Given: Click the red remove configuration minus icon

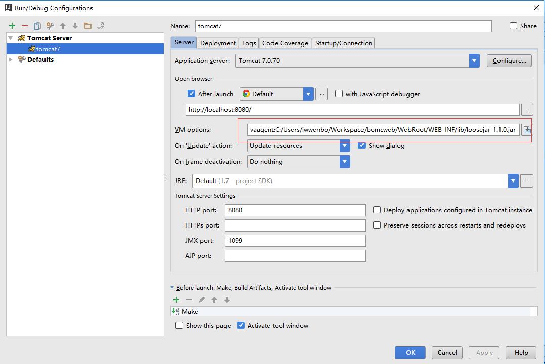Looking at the screenshot, I should point(25,26).
